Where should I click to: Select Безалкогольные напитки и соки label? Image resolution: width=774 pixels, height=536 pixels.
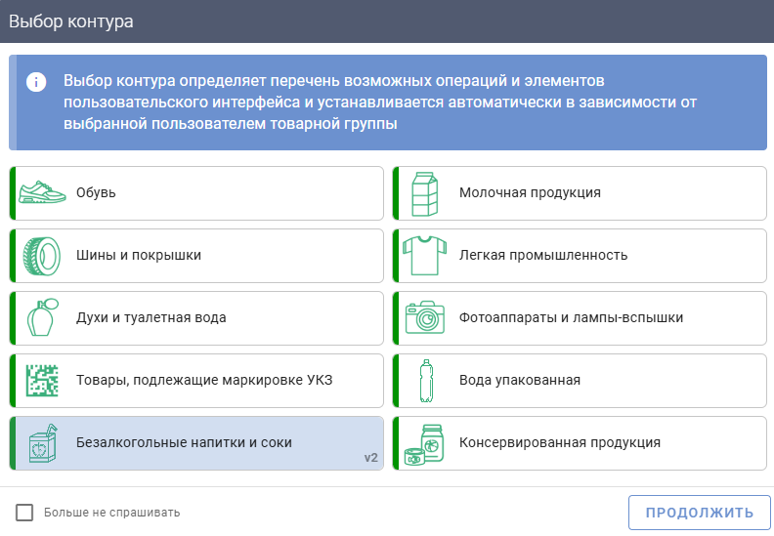(184, 442)
